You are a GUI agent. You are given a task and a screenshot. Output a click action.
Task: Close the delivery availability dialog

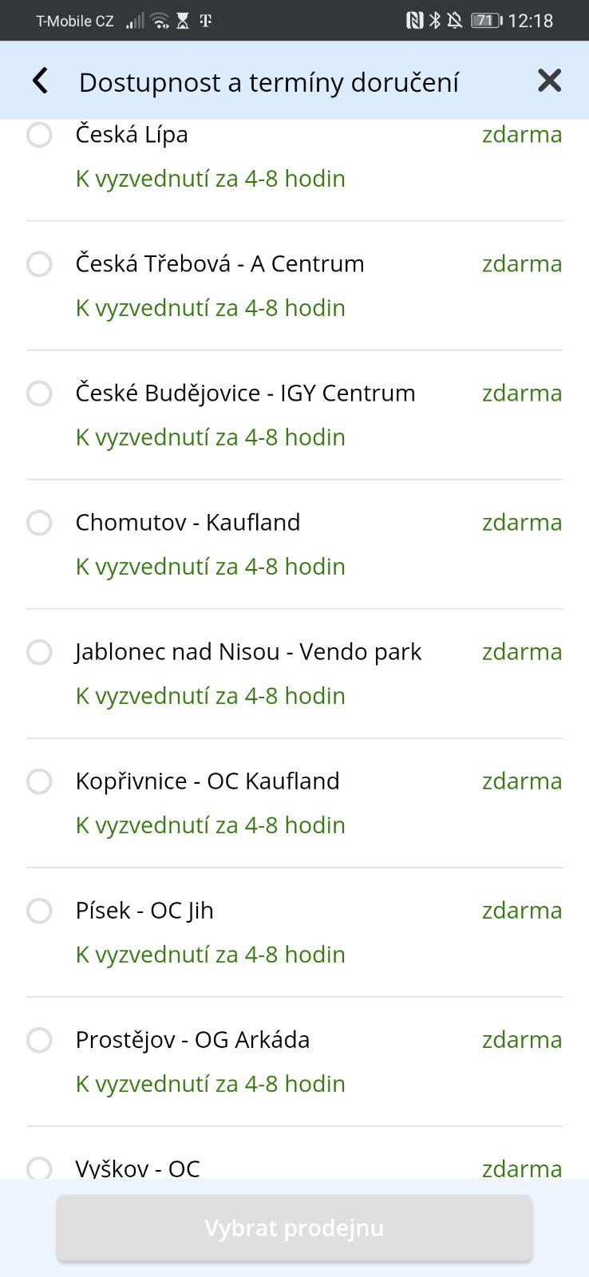549,81
